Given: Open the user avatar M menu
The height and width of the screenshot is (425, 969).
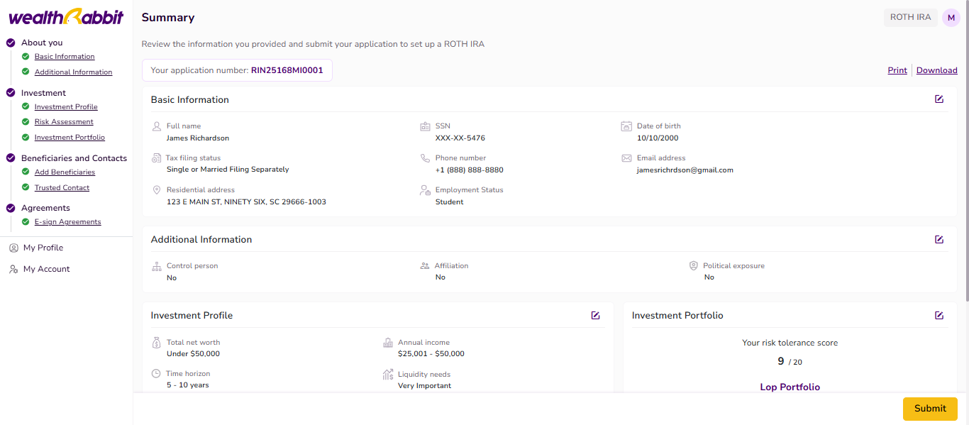Looking at the screenshot, I should pos(951,18).
